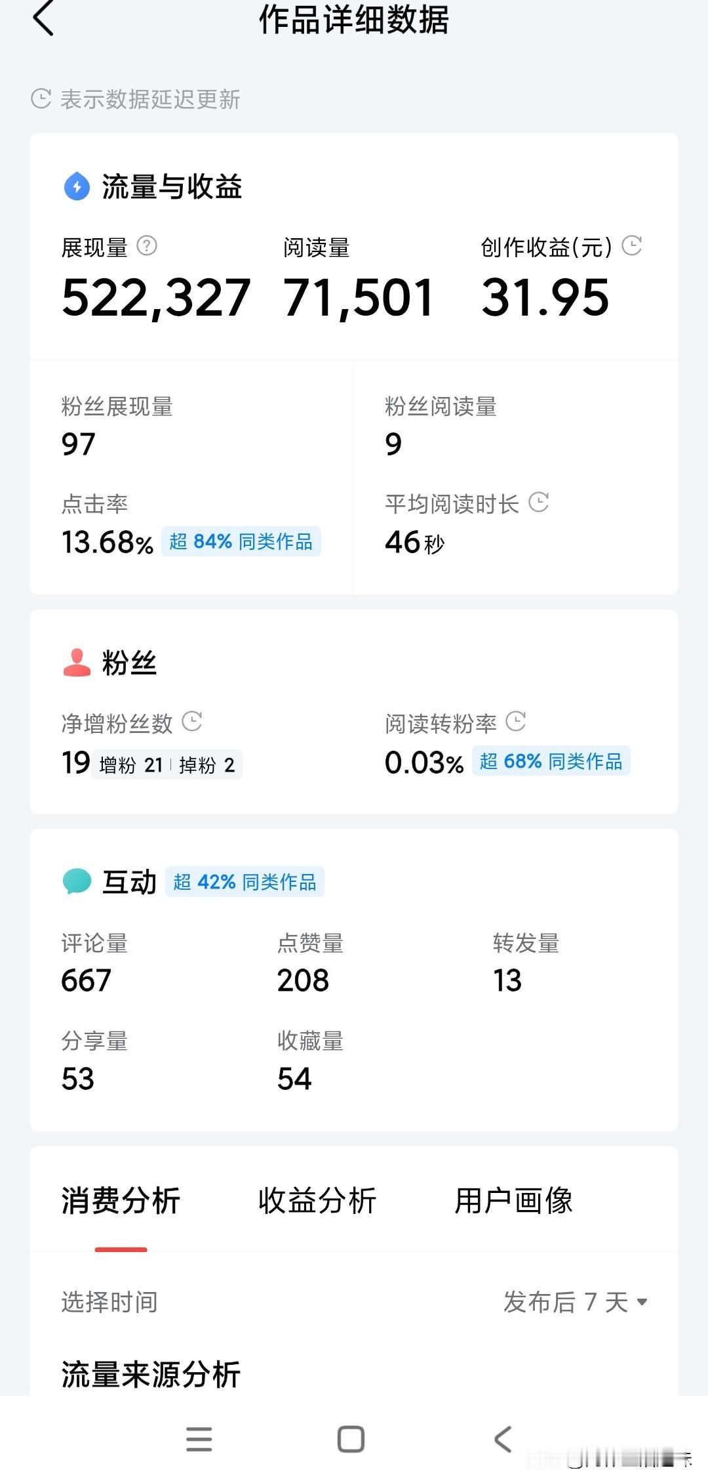Tap the clock icon beside 阅读转粉率
The image size is (708, 1483).
[x=516, y=721]
